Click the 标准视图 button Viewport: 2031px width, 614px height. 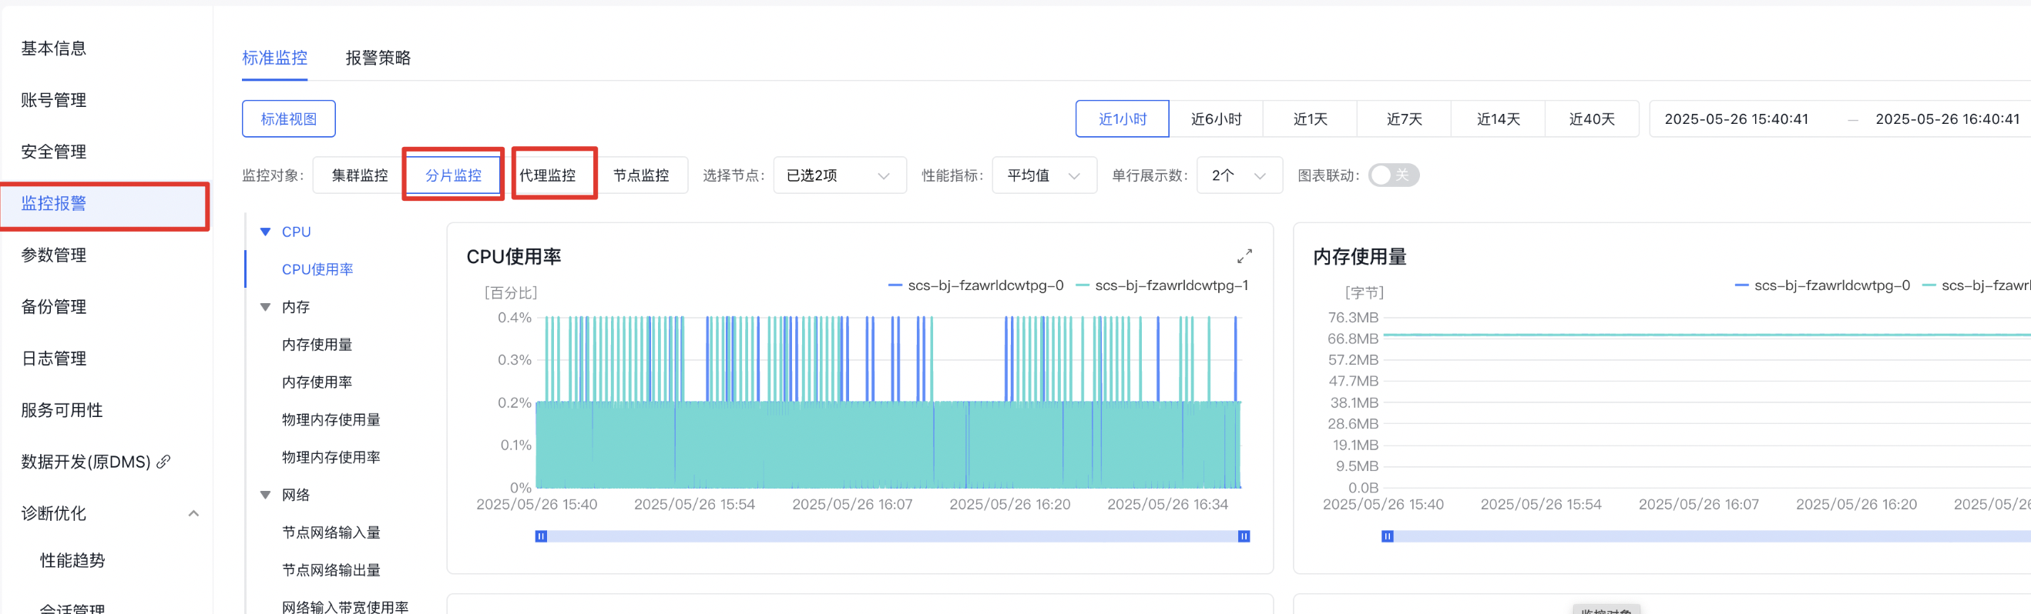[x=289, y=118]
